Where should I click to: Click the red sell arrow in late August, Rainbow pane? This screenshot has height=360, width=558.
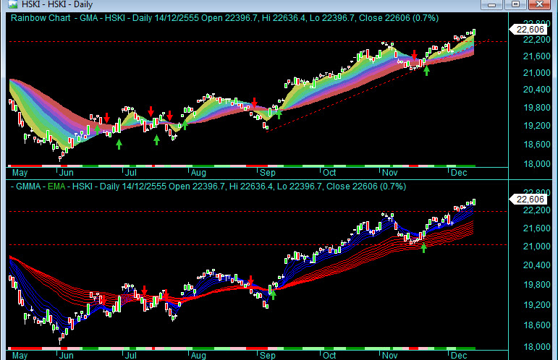tap(254, 103)
